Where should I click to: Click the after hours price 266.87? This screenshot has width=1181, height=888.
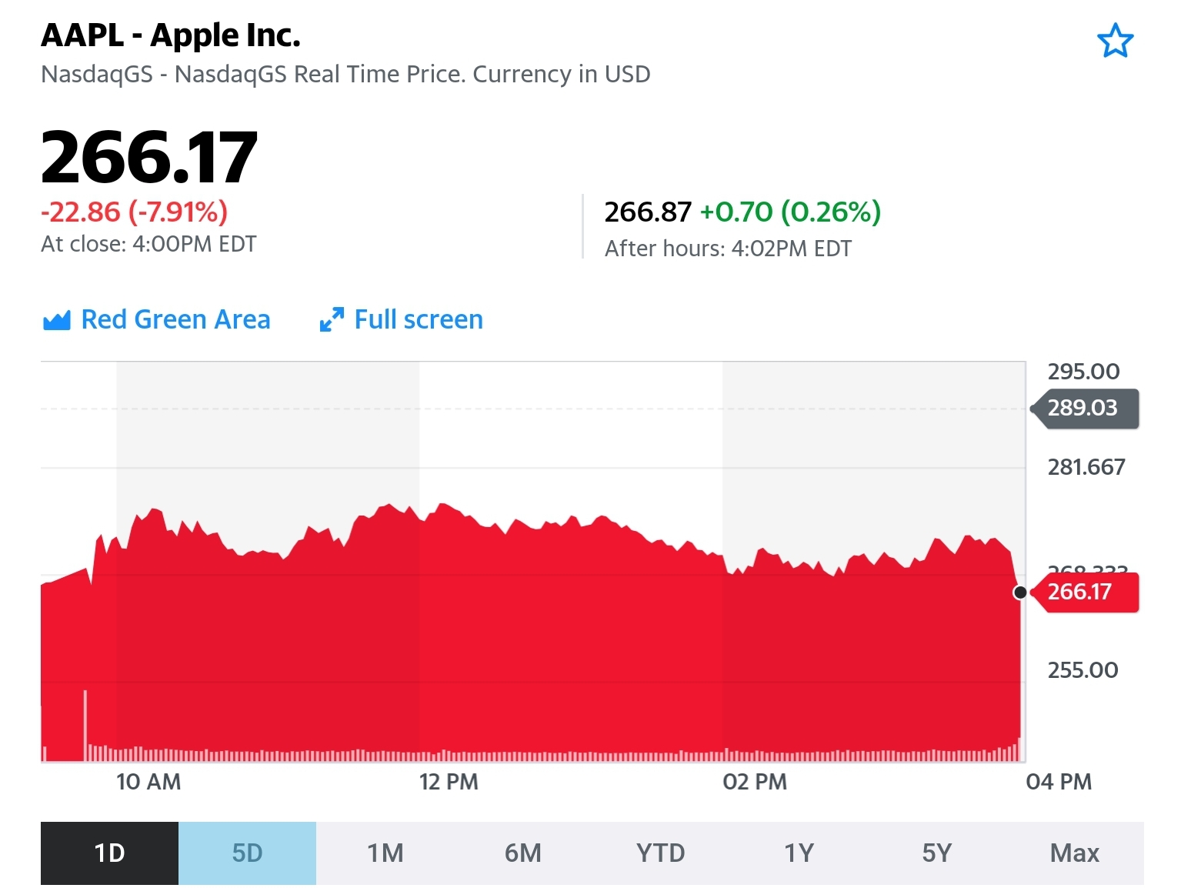(648, 212)
